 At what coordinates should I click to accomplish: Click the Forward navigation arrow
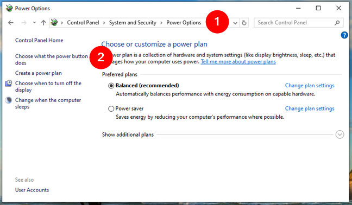click(24, 23)
